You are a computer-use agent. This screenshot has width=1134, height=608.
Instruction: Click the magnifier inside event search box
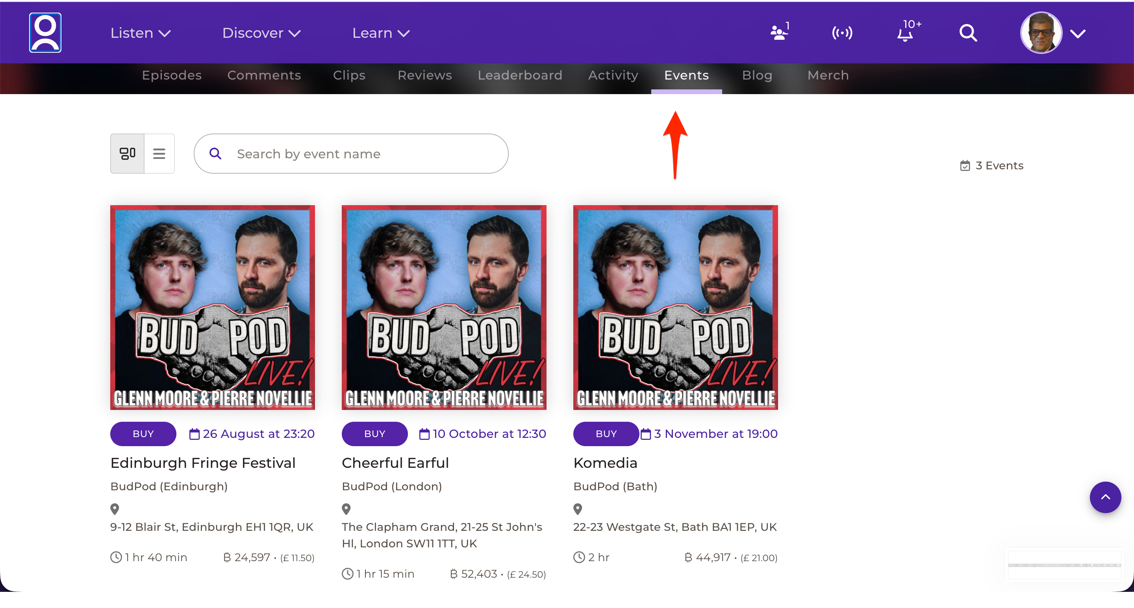click(215, 154)
